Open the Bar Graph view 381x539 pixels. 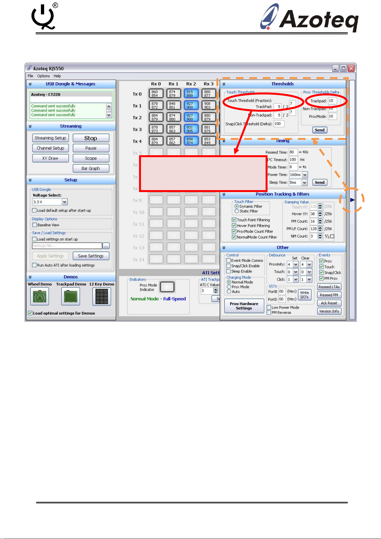tap(91, 168)
